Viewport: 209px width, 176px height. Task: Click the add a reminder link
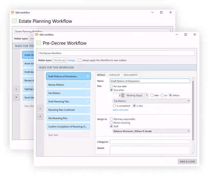pos(121,110)
